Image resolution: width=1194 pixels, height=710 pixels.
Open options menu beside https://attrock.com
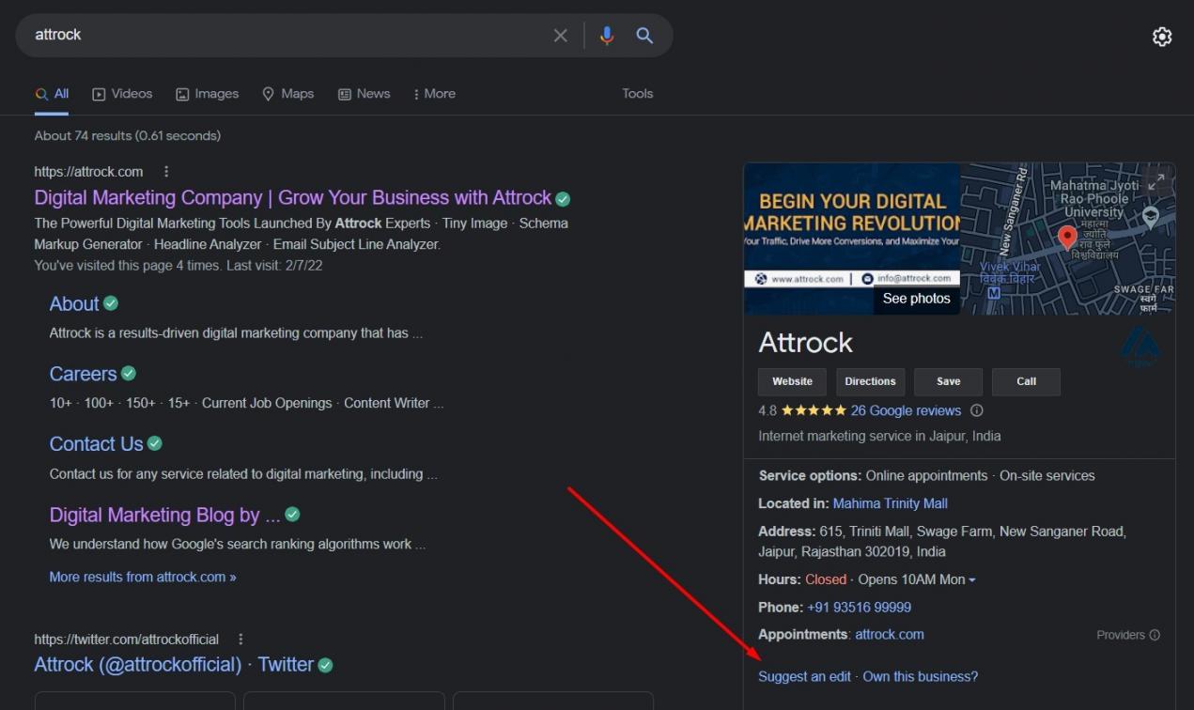(x=166, y=172)
